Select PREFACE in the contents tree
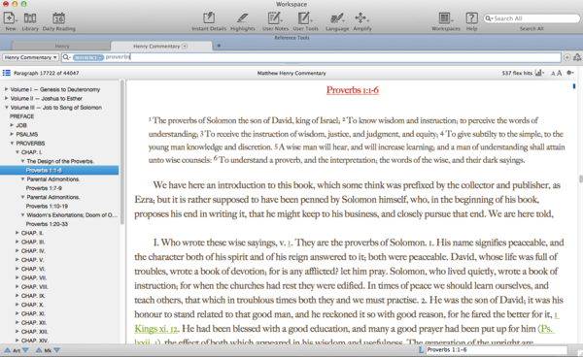Image resolution: width=583 pixels, height=357 pixels. [x=22, y=116]
